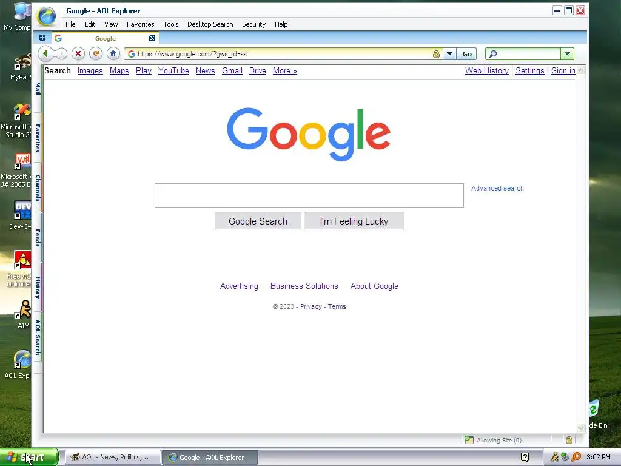621x466 pixels.
Task: Open the Feeds side panel tab
Action: click(38, 237)
